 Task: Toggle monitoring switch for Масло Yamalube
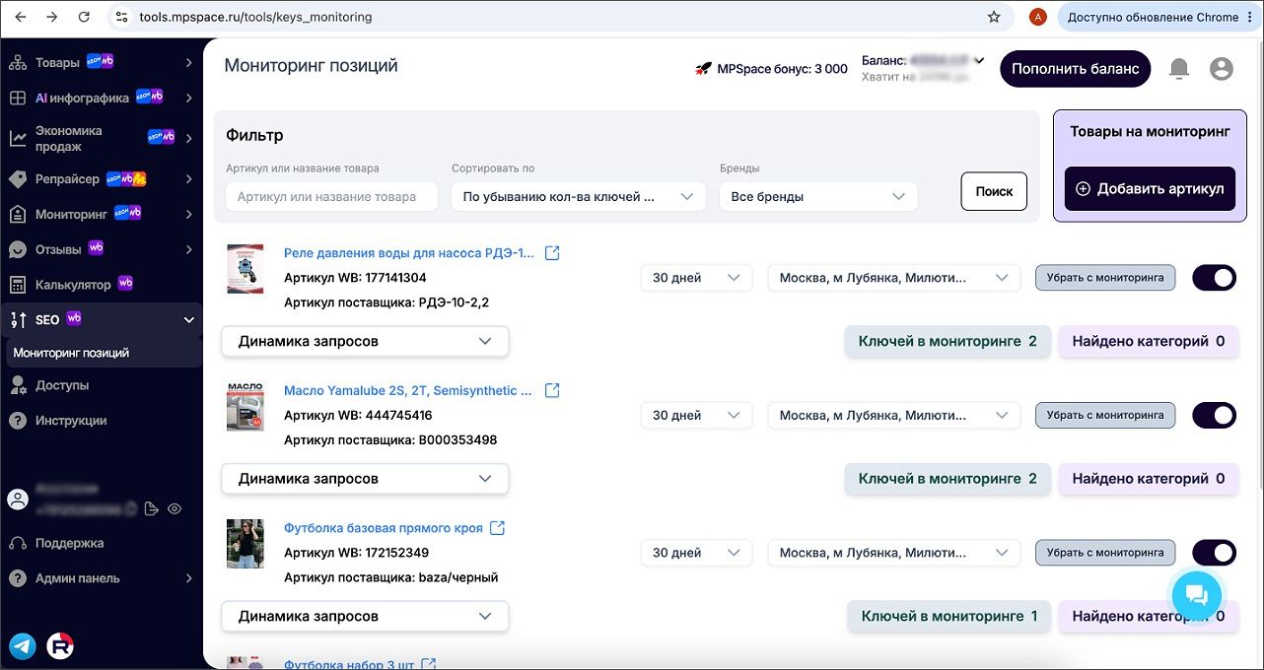click(1214, 415)
